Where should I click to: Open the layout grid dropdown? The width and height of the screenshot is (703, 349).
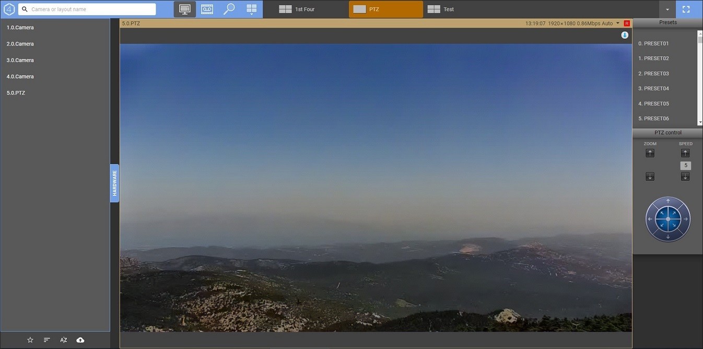[x=252, y=9]
